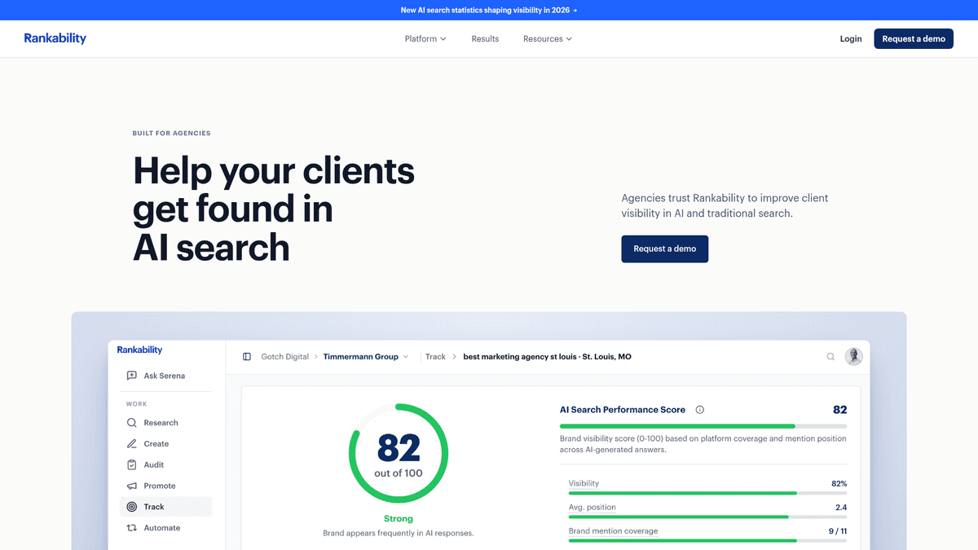This screenshot has width=978, height=550.
Task: Click the 82 out of 100 score ring
Action: [399, 453]
